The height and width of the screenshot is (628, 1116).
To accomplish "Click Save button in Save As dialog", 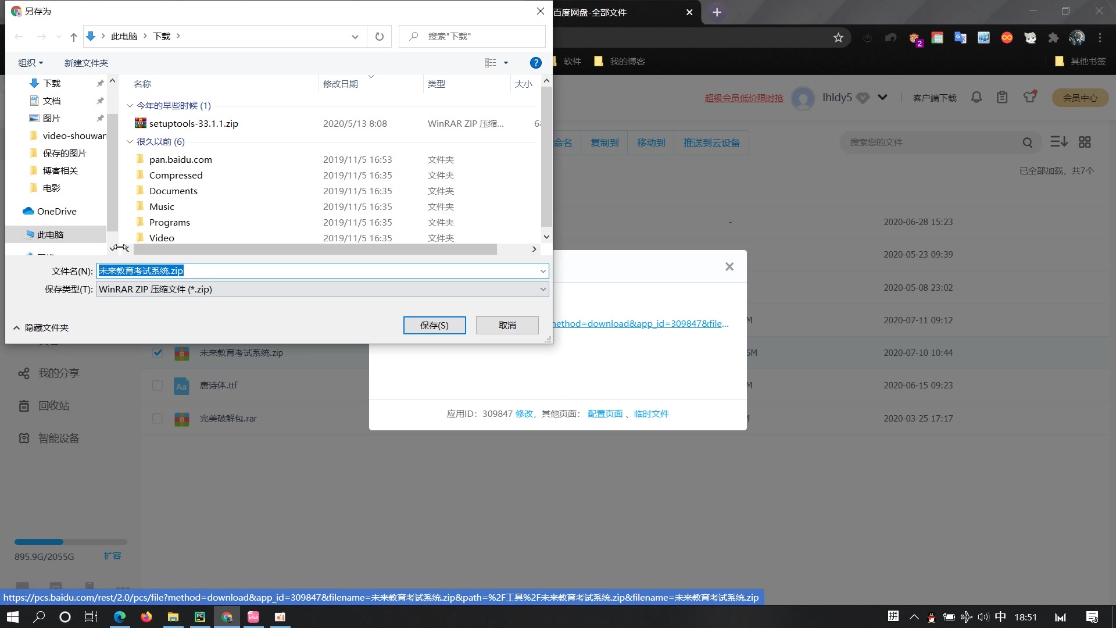I will pyautogui.click(x=434, y=325).
